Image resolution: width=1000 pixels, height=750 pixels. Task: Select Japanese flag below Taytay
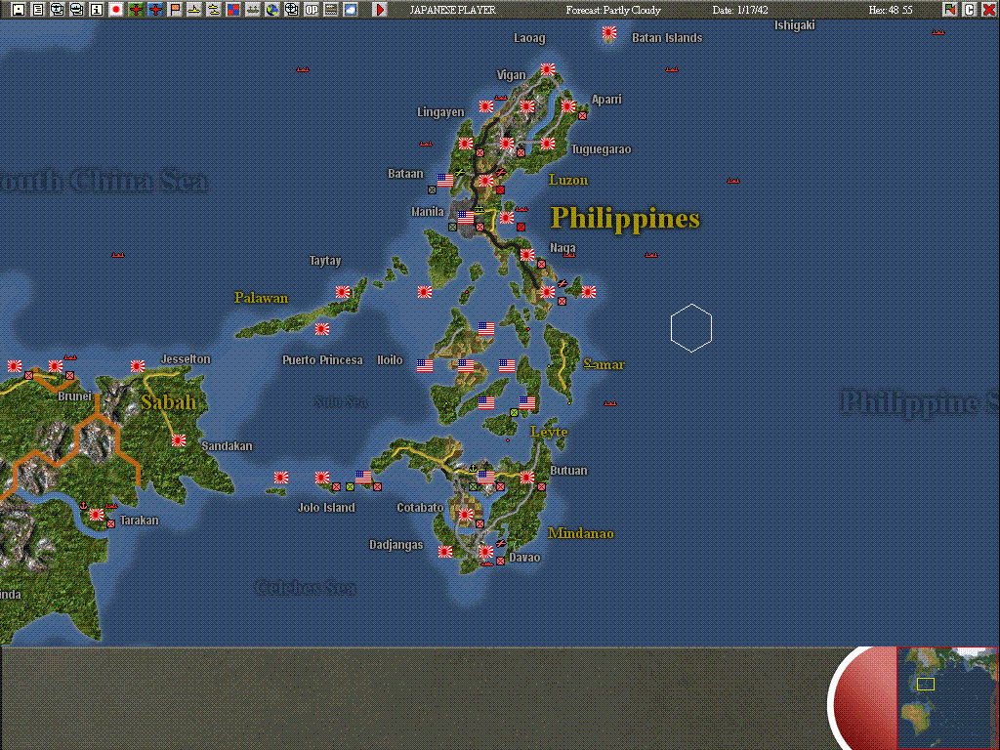[343, 291]
